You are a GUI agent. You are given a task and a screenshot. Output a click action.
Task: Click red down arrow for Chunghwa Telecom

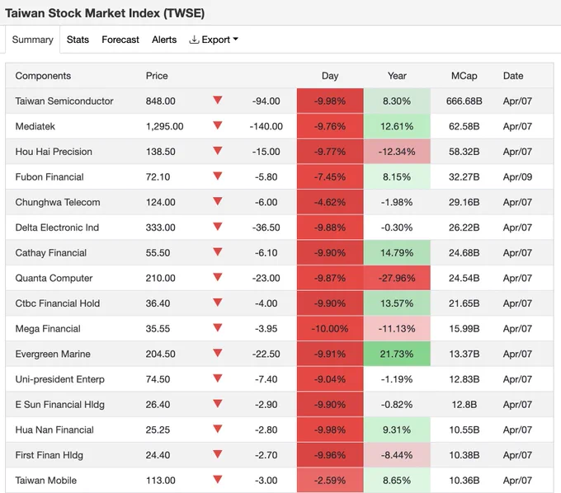tap(218, 201)
